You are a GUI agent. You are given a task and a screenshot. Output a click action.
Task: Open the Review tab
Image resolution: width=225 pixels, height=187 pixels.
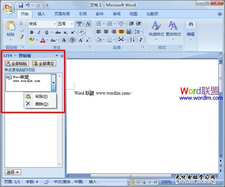(x=117, y=14)
